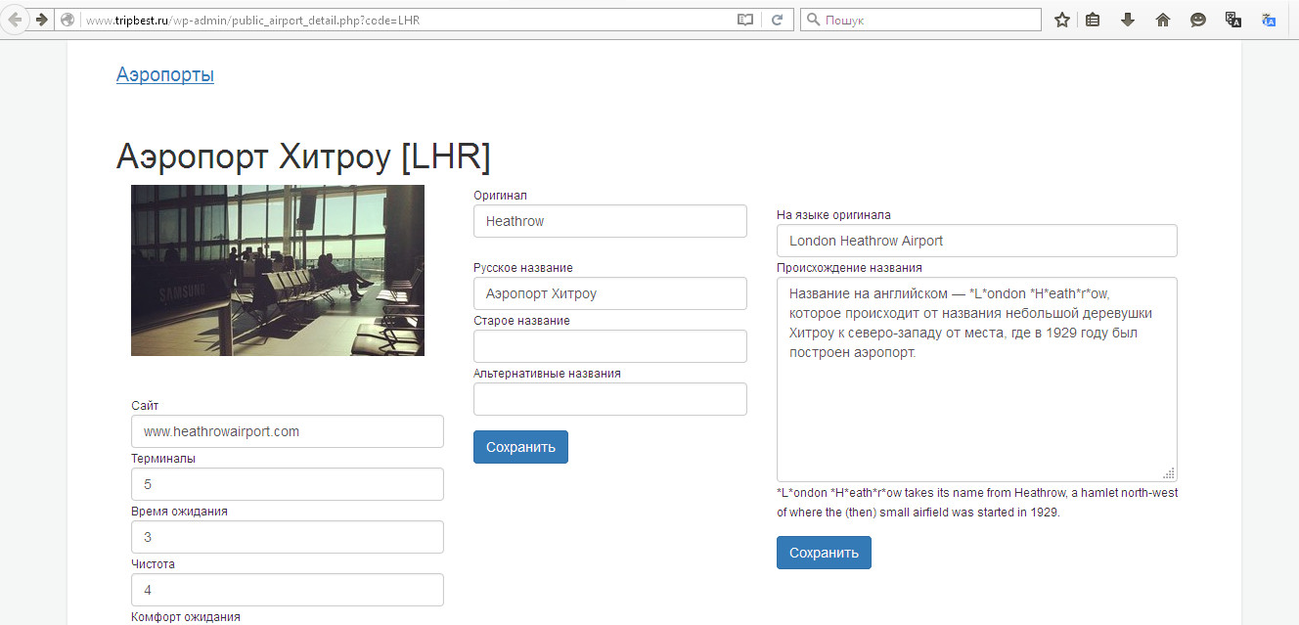The width and height of the screenshot is (1299, 625).
Task: Click the Терминалы field showing 5
Action: coord(288,484)
